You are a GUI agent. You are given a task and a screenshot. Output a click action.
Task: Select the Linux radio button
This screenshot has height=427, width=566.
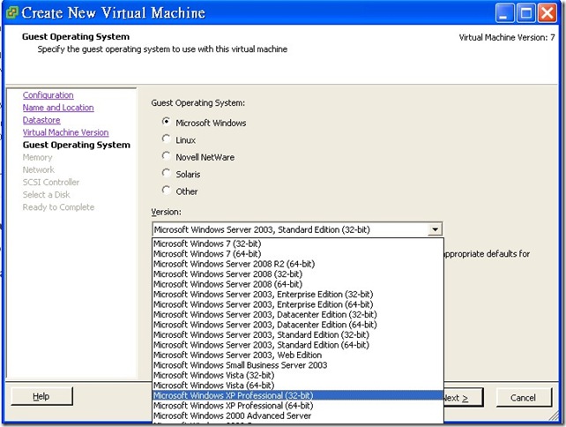pyautogui.click(x=166, y=139)
